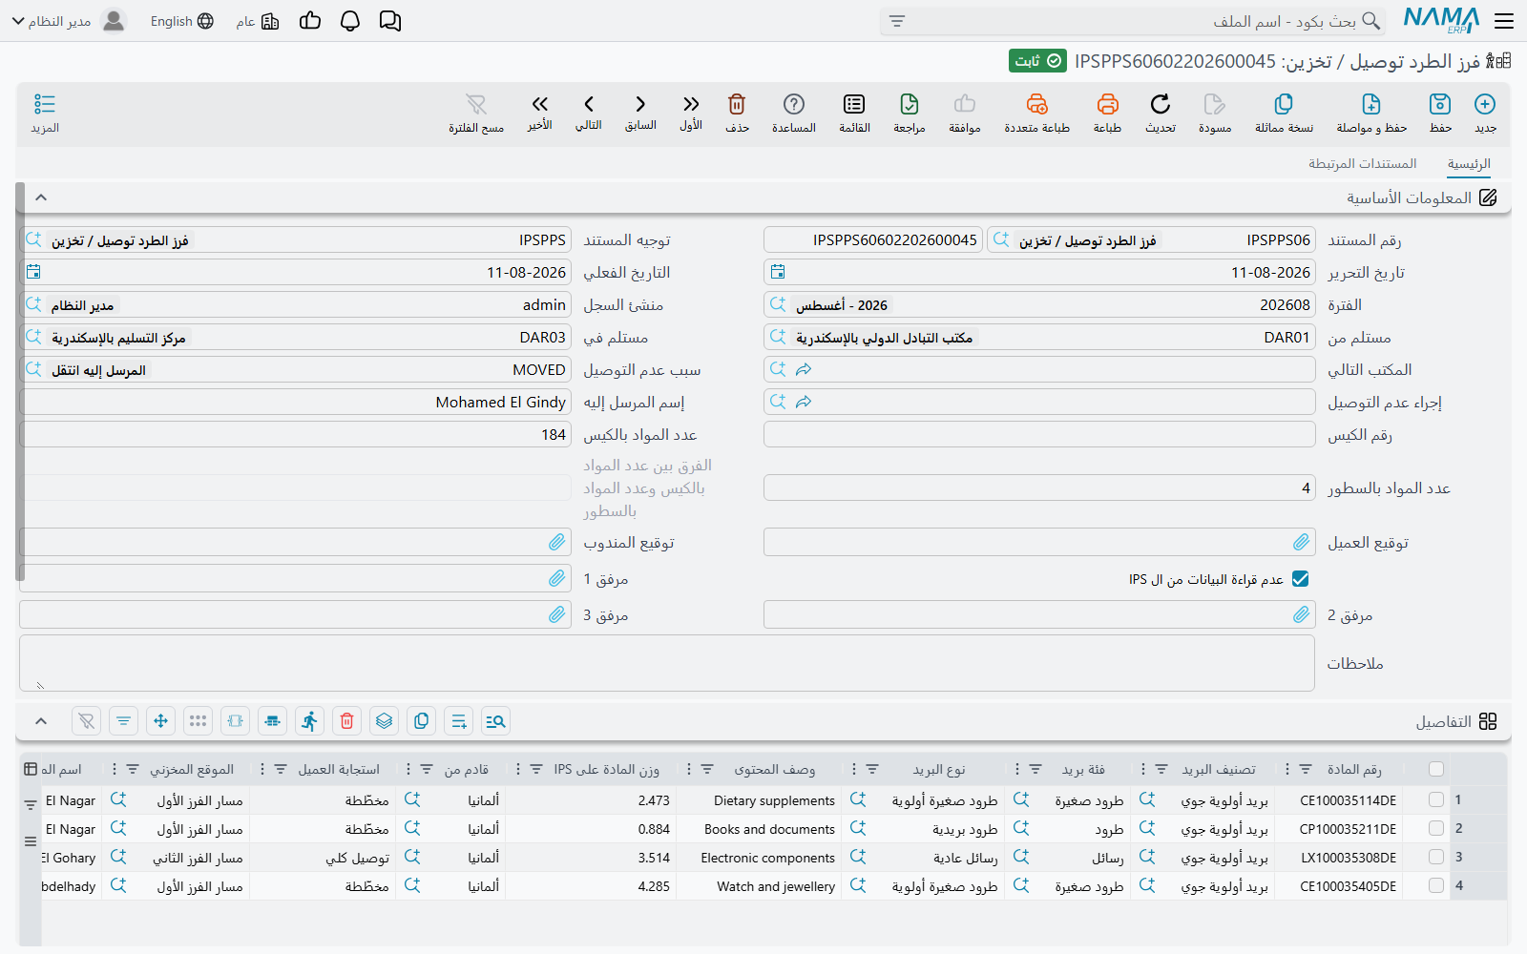Click the details search list icon
Screen dimensions: 1527x954
495,721
